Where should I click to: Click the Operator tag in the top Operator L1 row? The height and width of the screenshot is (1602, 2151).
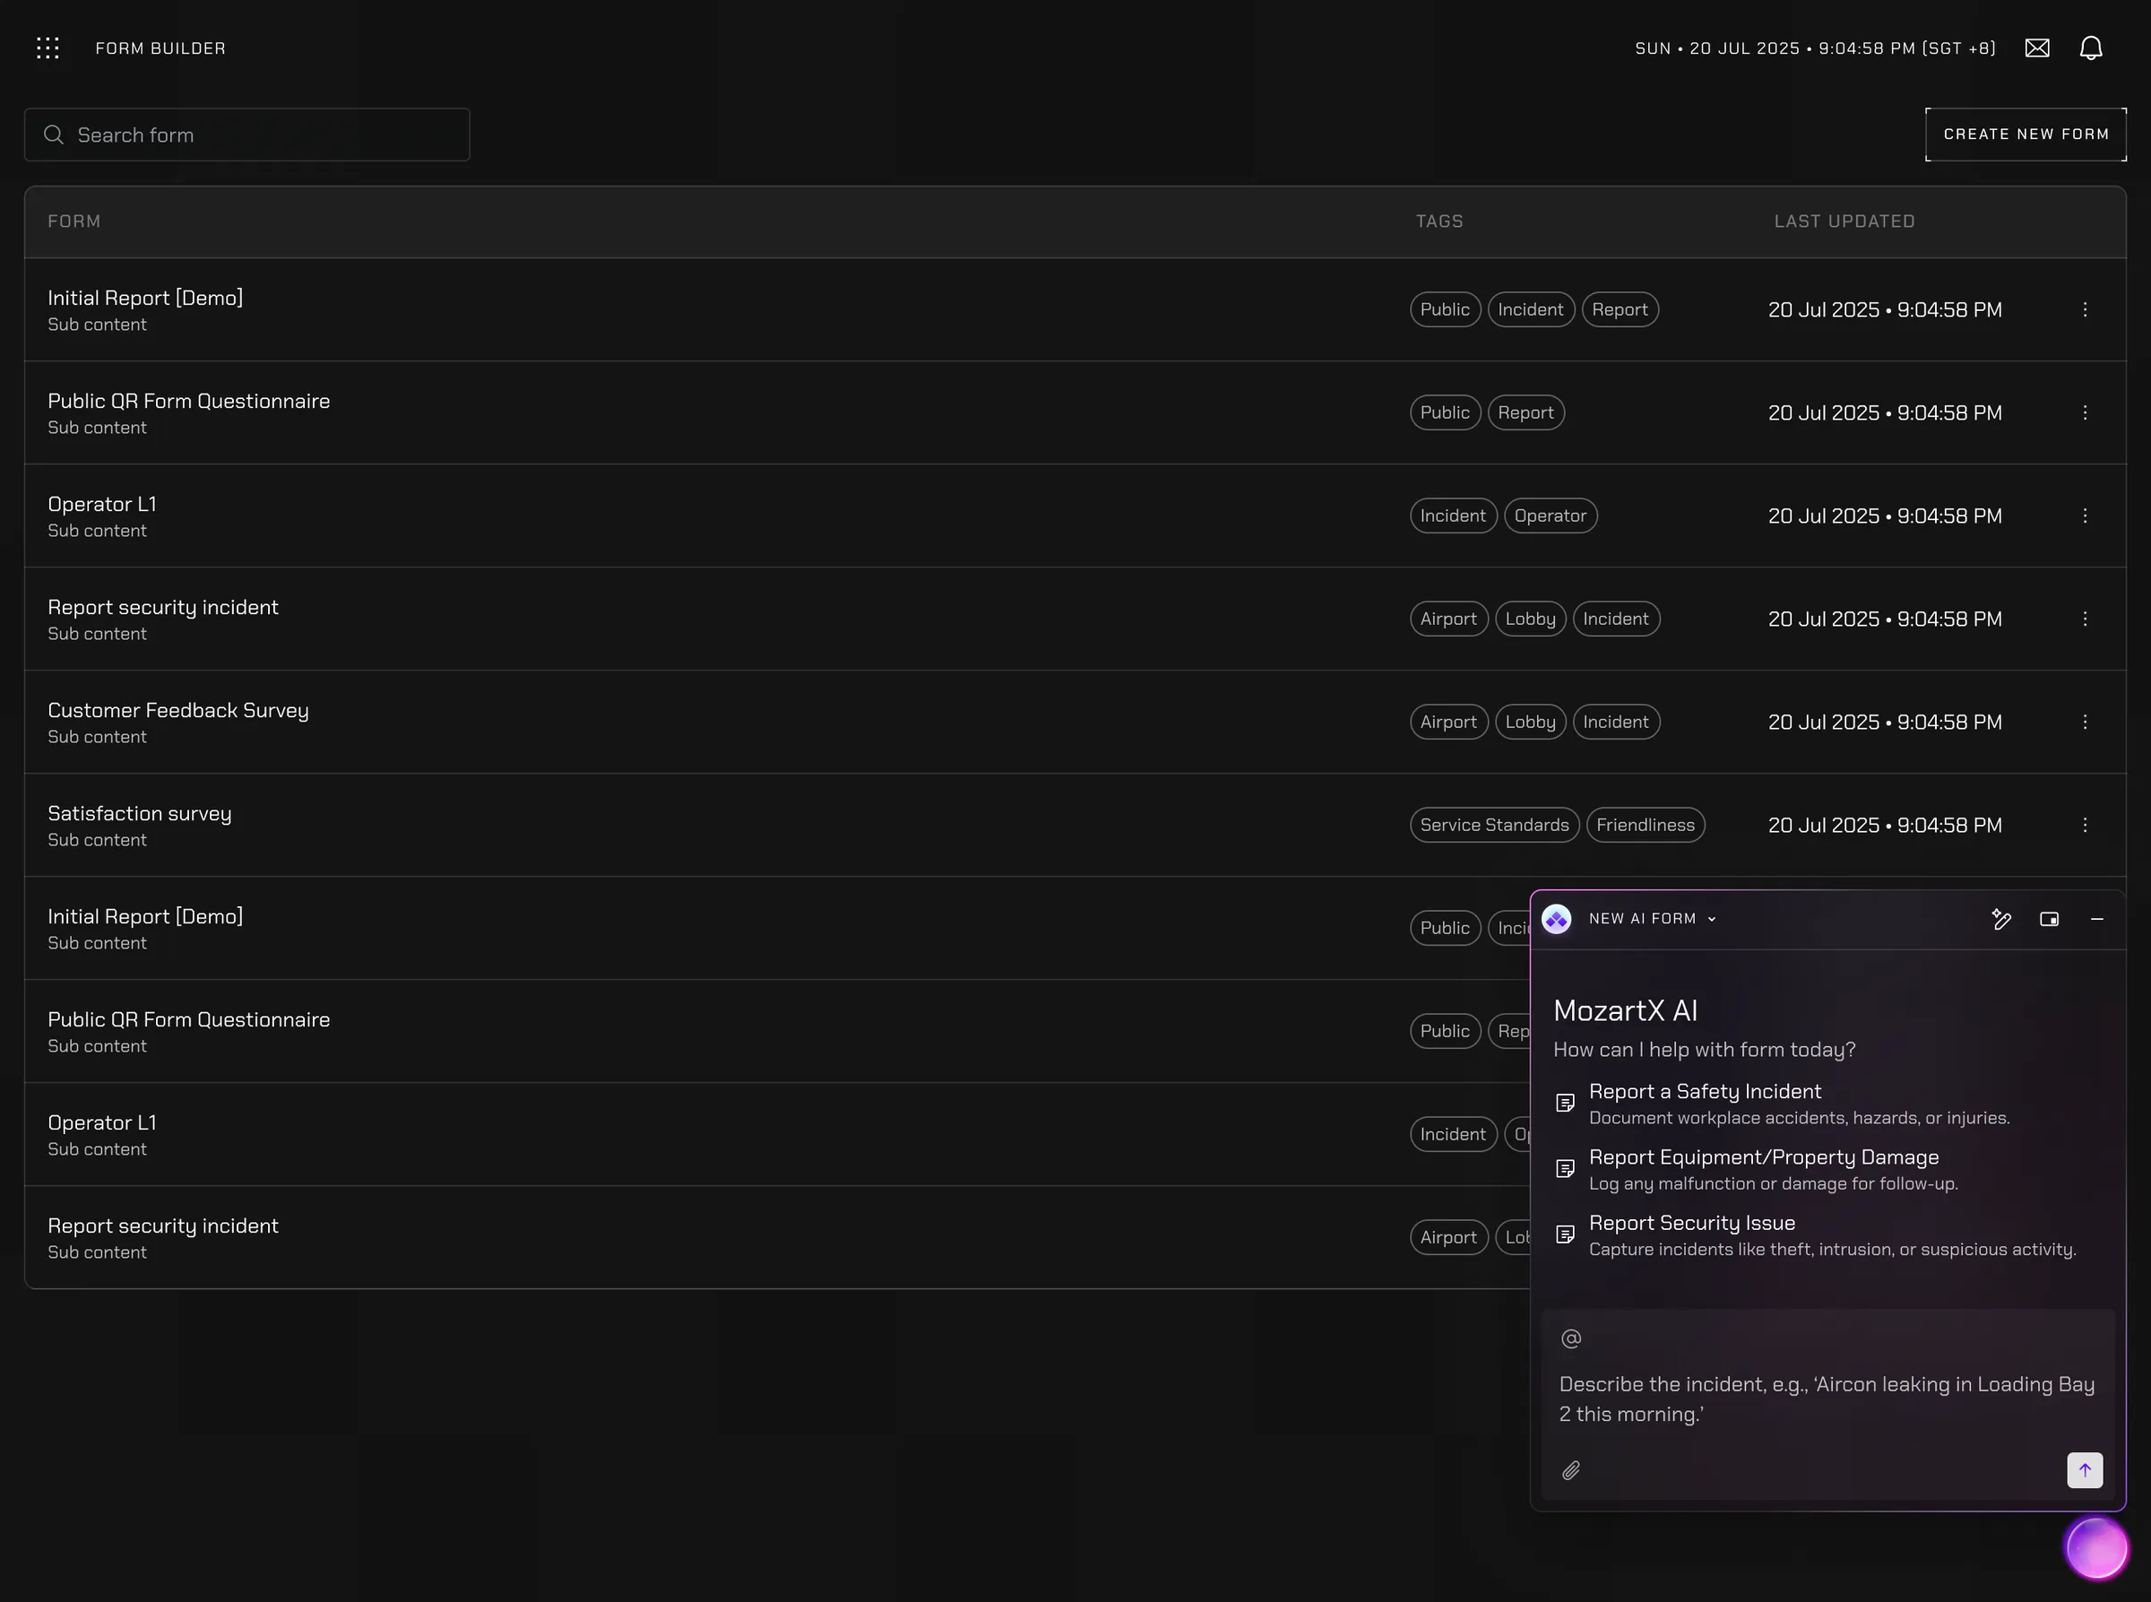click(1551, 515)
